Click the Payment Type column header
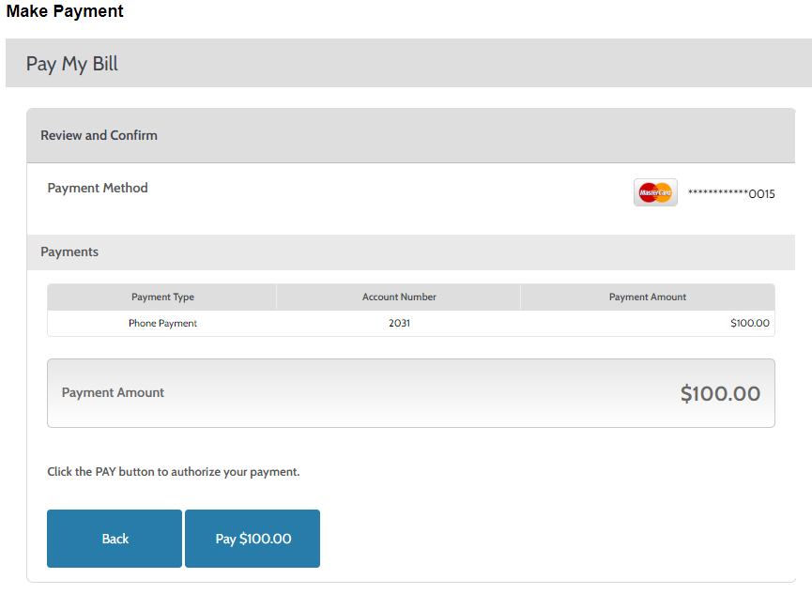The height and width of the screenshot is (594, 812). [162, 297]
